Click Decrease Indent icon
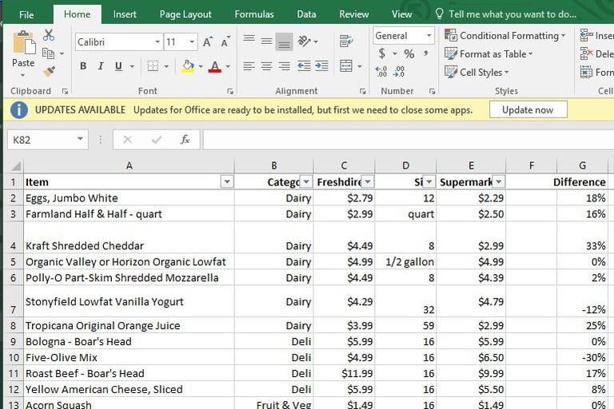 coord(304,66)
